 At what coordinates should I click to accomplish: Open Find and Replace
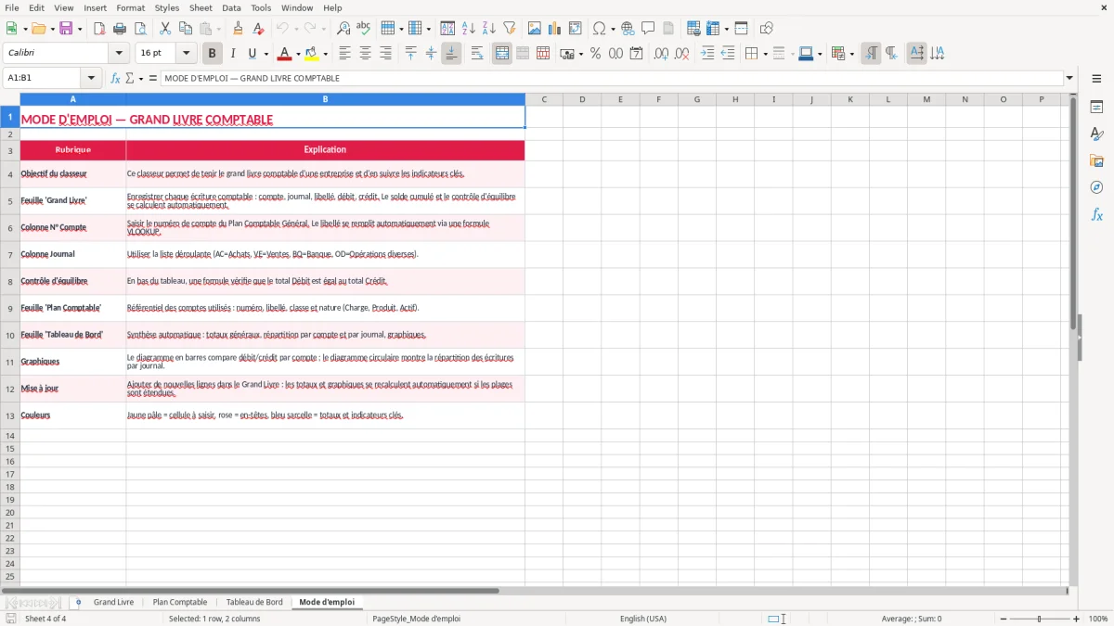pyautogui.click(x=343, y=29)
